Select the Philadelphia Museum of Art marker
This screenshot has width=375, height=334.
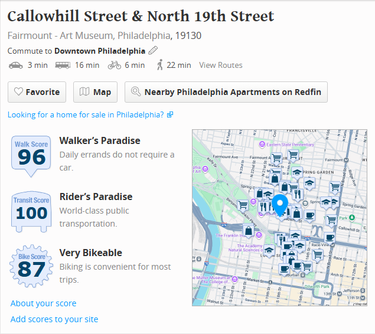point(205,169)
